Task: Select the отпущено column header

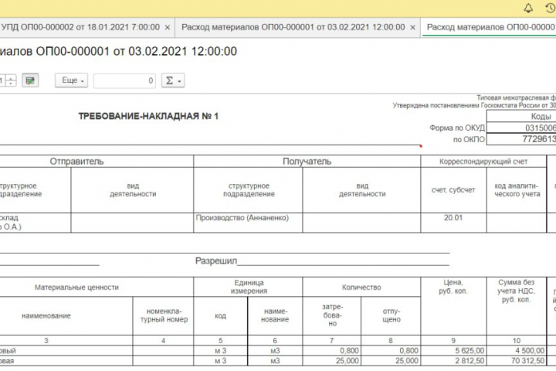Action: point(392,315)
